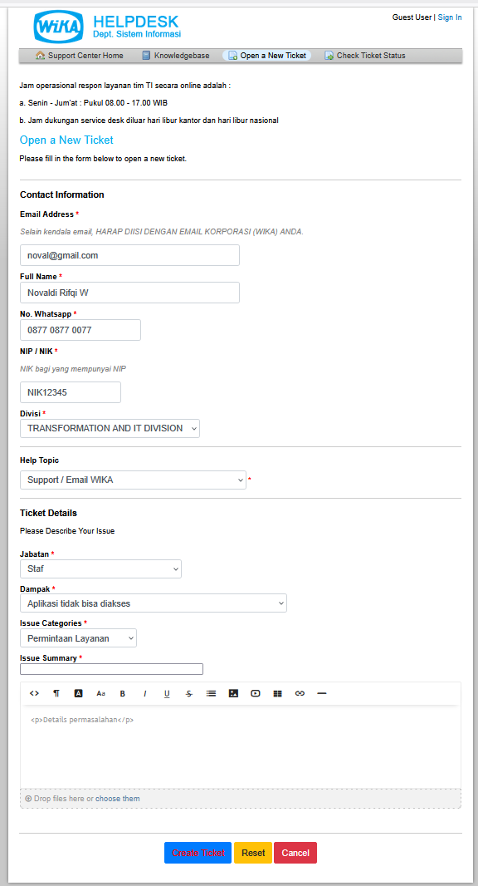The image size is (478, 886).
Task: Open the Divisi dropdown
Action: 110,428
